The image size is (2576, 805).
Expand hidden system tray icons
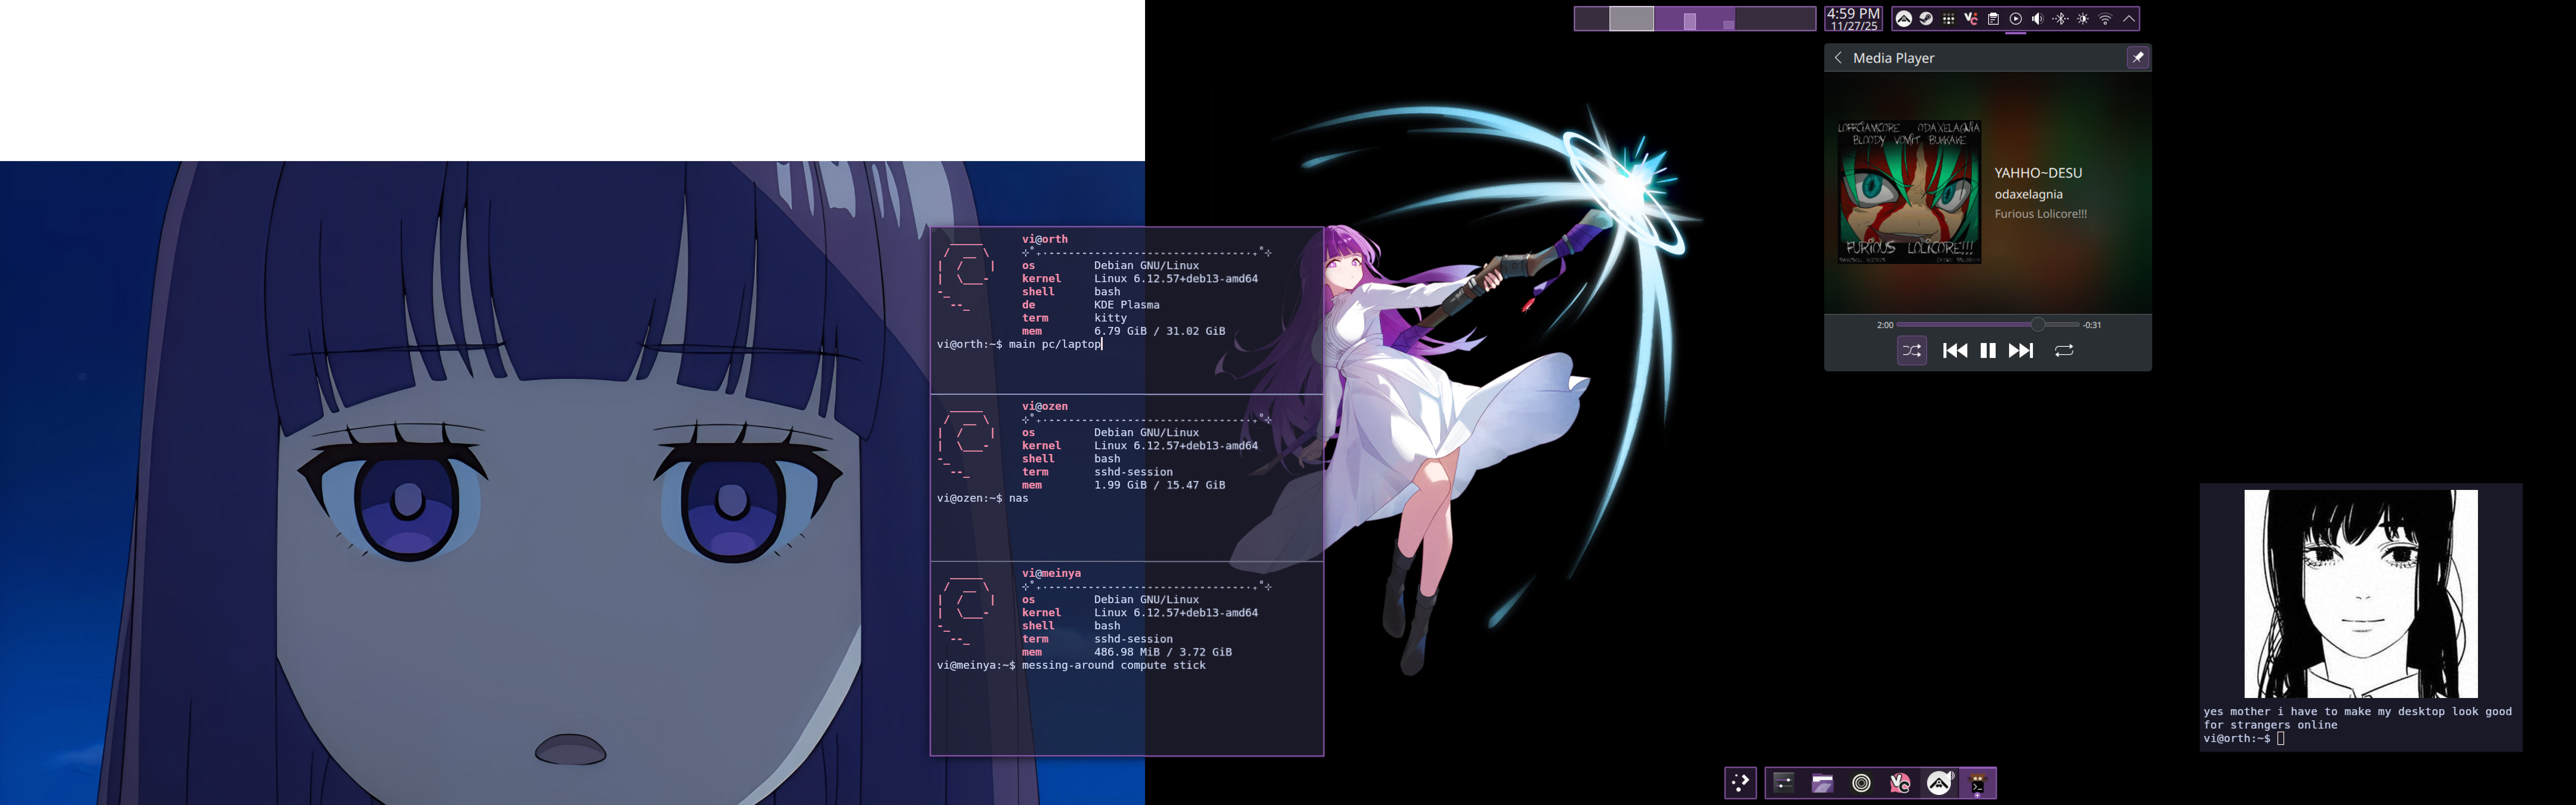[2129, 19]
